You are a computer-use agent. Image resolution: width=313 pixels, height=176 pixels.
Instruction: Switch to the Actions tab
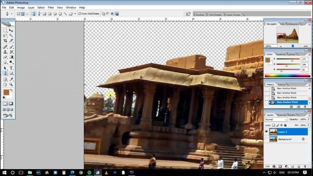pos(282,85)
